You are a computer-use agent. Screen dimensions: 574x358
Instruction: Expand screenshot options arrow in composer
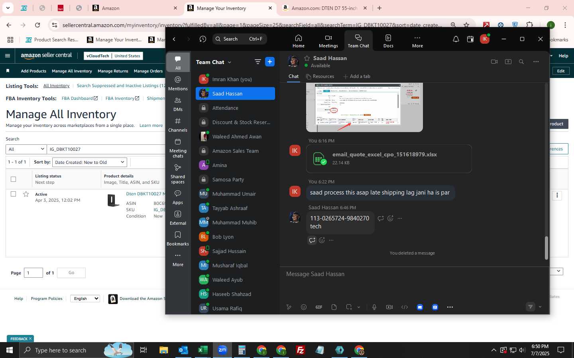click(359, 307)
